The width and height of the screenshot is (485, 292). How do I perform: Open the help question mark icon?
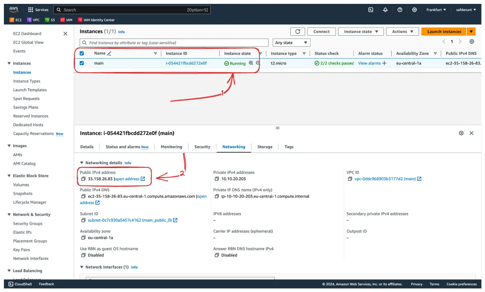coord(400,10)
